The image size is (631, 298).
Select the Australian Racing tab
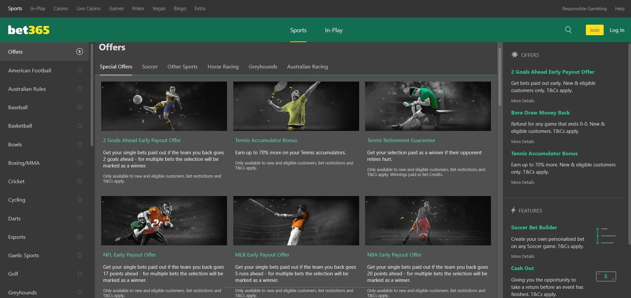pos(307,66)
